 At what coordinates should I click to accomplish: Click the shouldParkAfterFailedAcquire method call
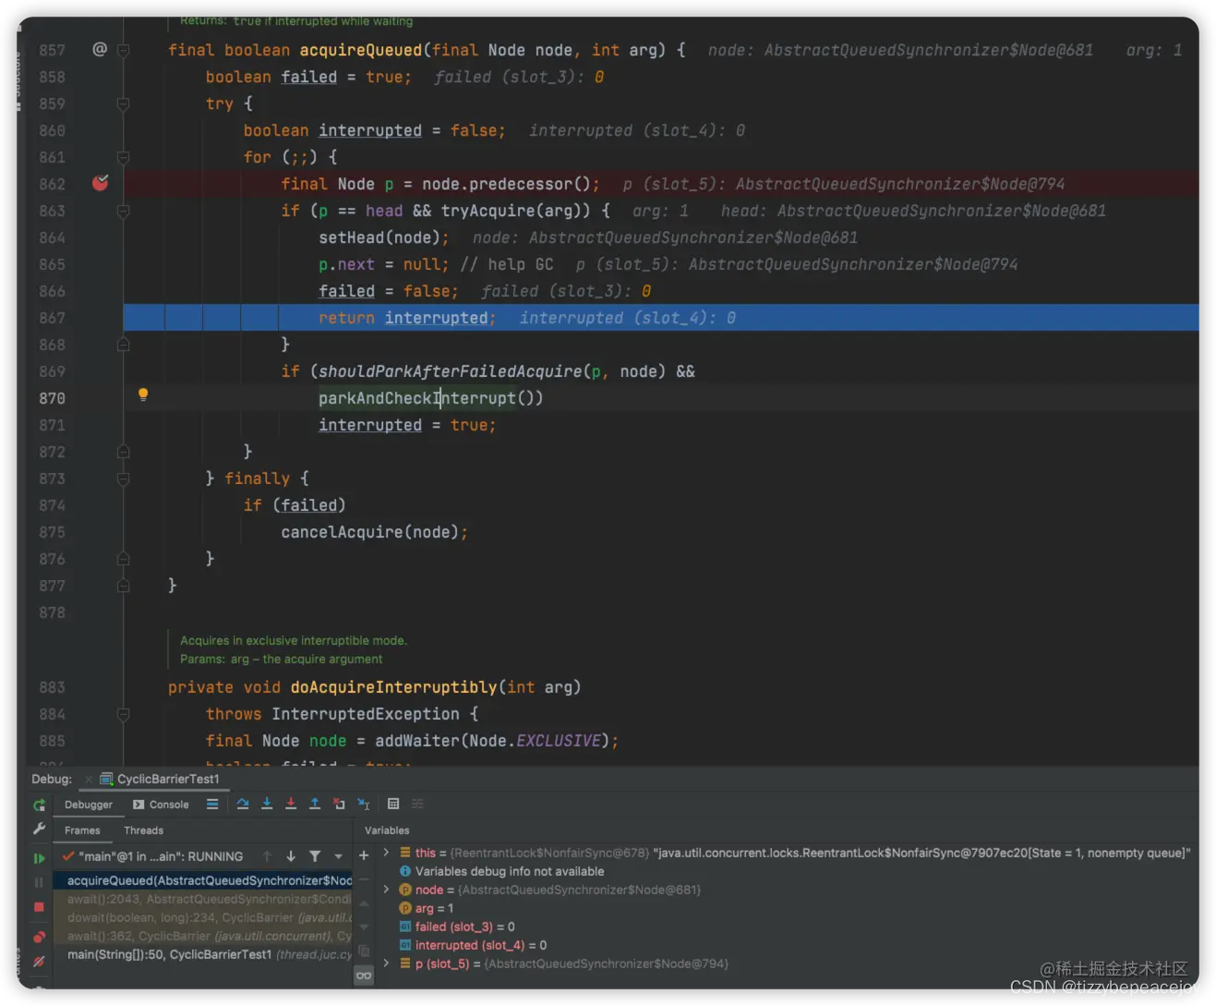point(451,371)
